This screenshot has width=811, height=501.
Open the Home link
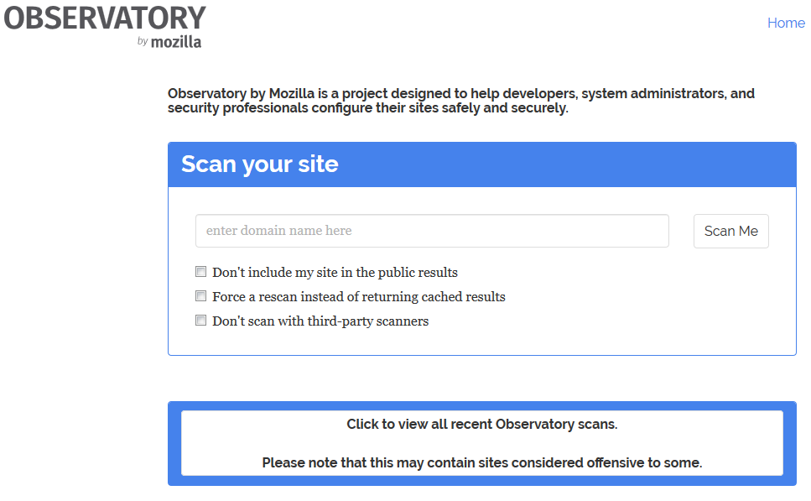coord(786,23)
